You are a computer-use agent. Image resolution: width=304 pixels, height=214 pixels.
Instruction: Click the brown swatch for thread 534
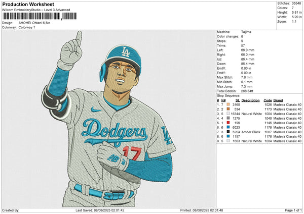227,109
